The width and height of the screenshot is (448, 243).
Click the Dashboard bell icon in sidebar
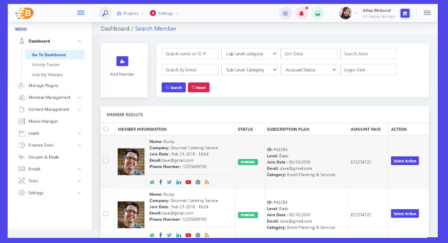[x=22, y=41]
